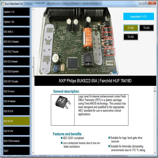158x158 pixels.
Task: Click the ECU list scrollbar up arrow
Action: point(33,9)
